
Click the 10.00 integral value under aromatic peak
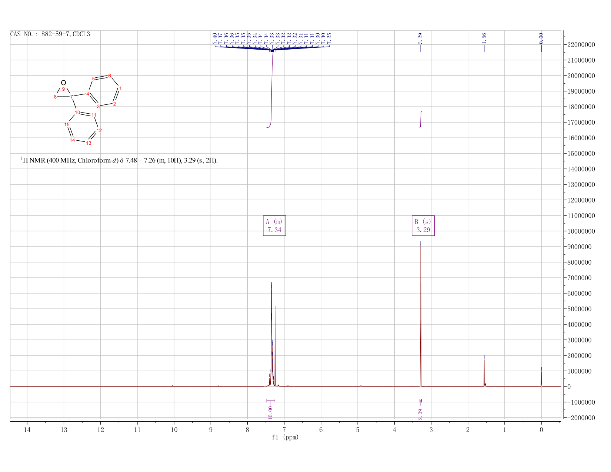coord(270,413)
